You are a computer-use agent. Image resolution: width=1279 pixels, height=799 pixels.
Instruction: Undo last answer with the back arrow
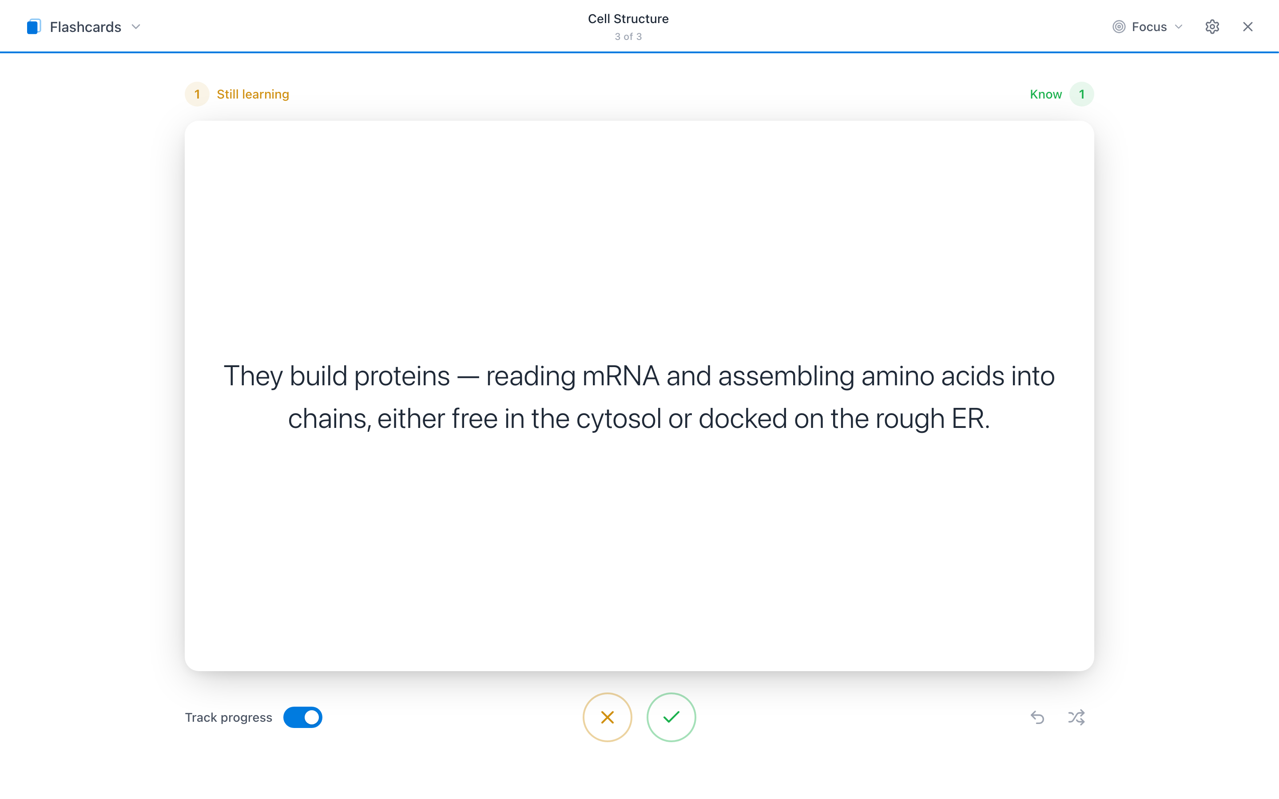[1037, 717]
